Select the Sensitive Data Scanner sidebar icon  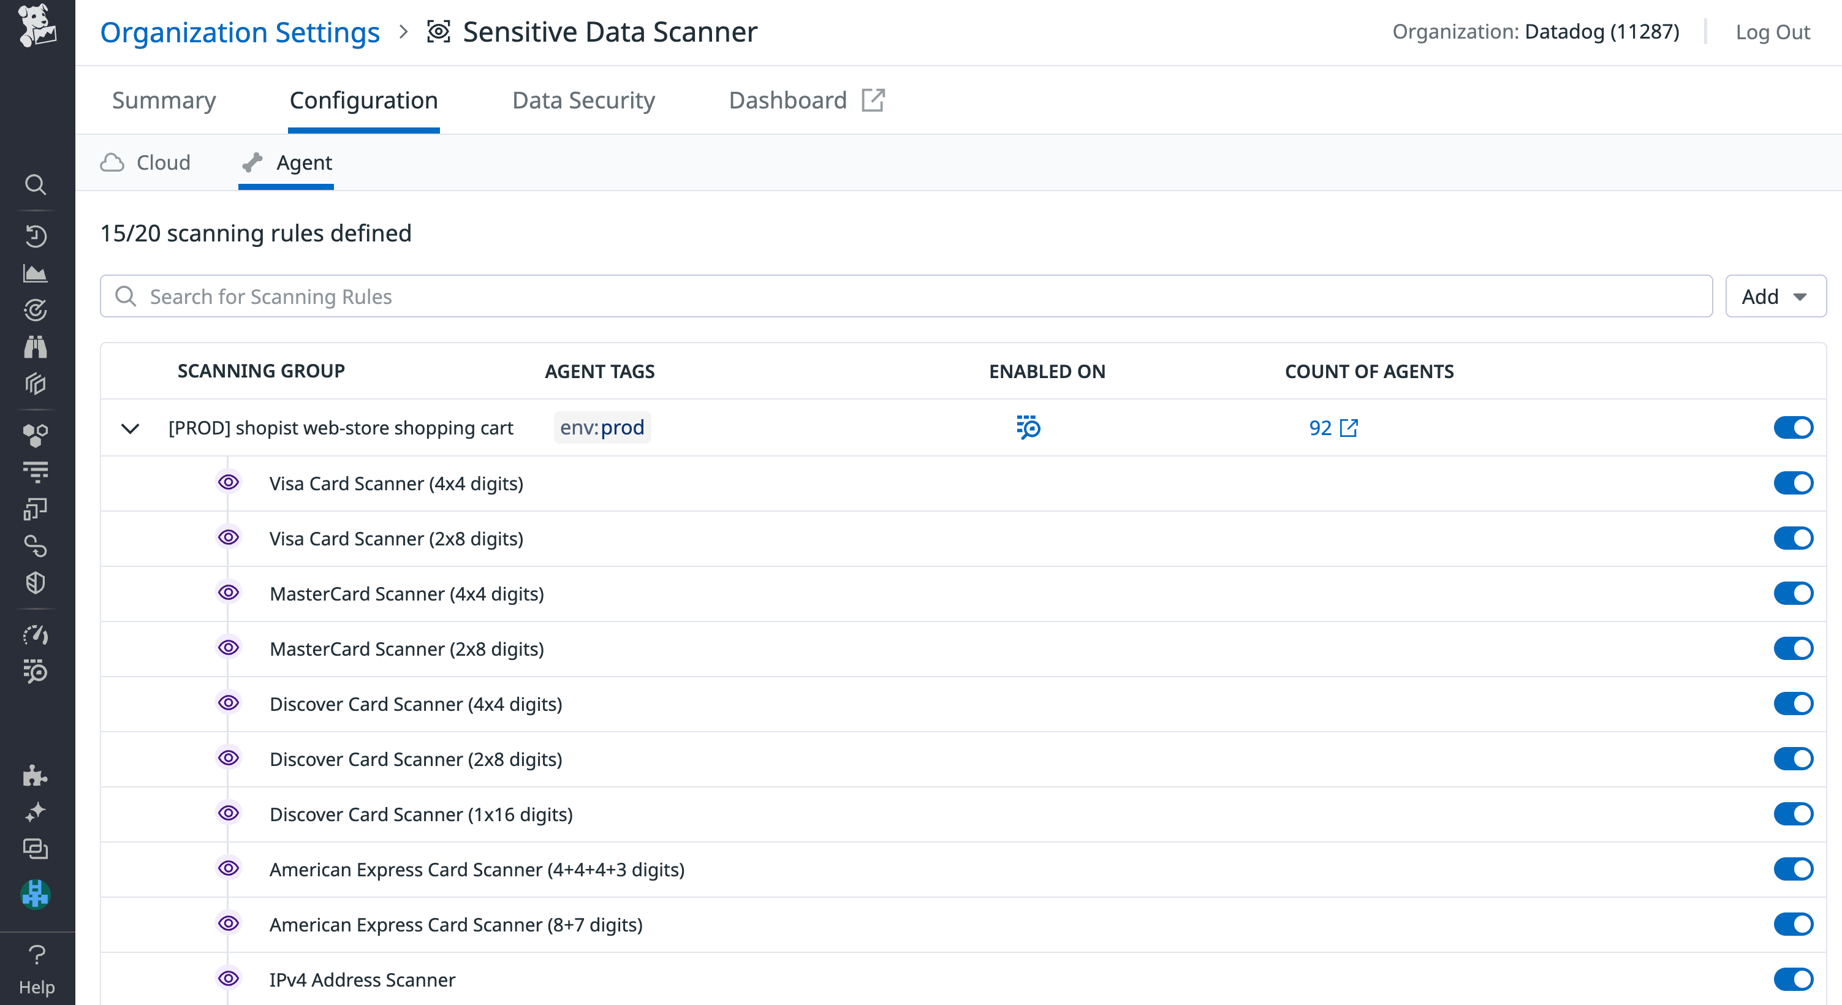click(37, 672)
